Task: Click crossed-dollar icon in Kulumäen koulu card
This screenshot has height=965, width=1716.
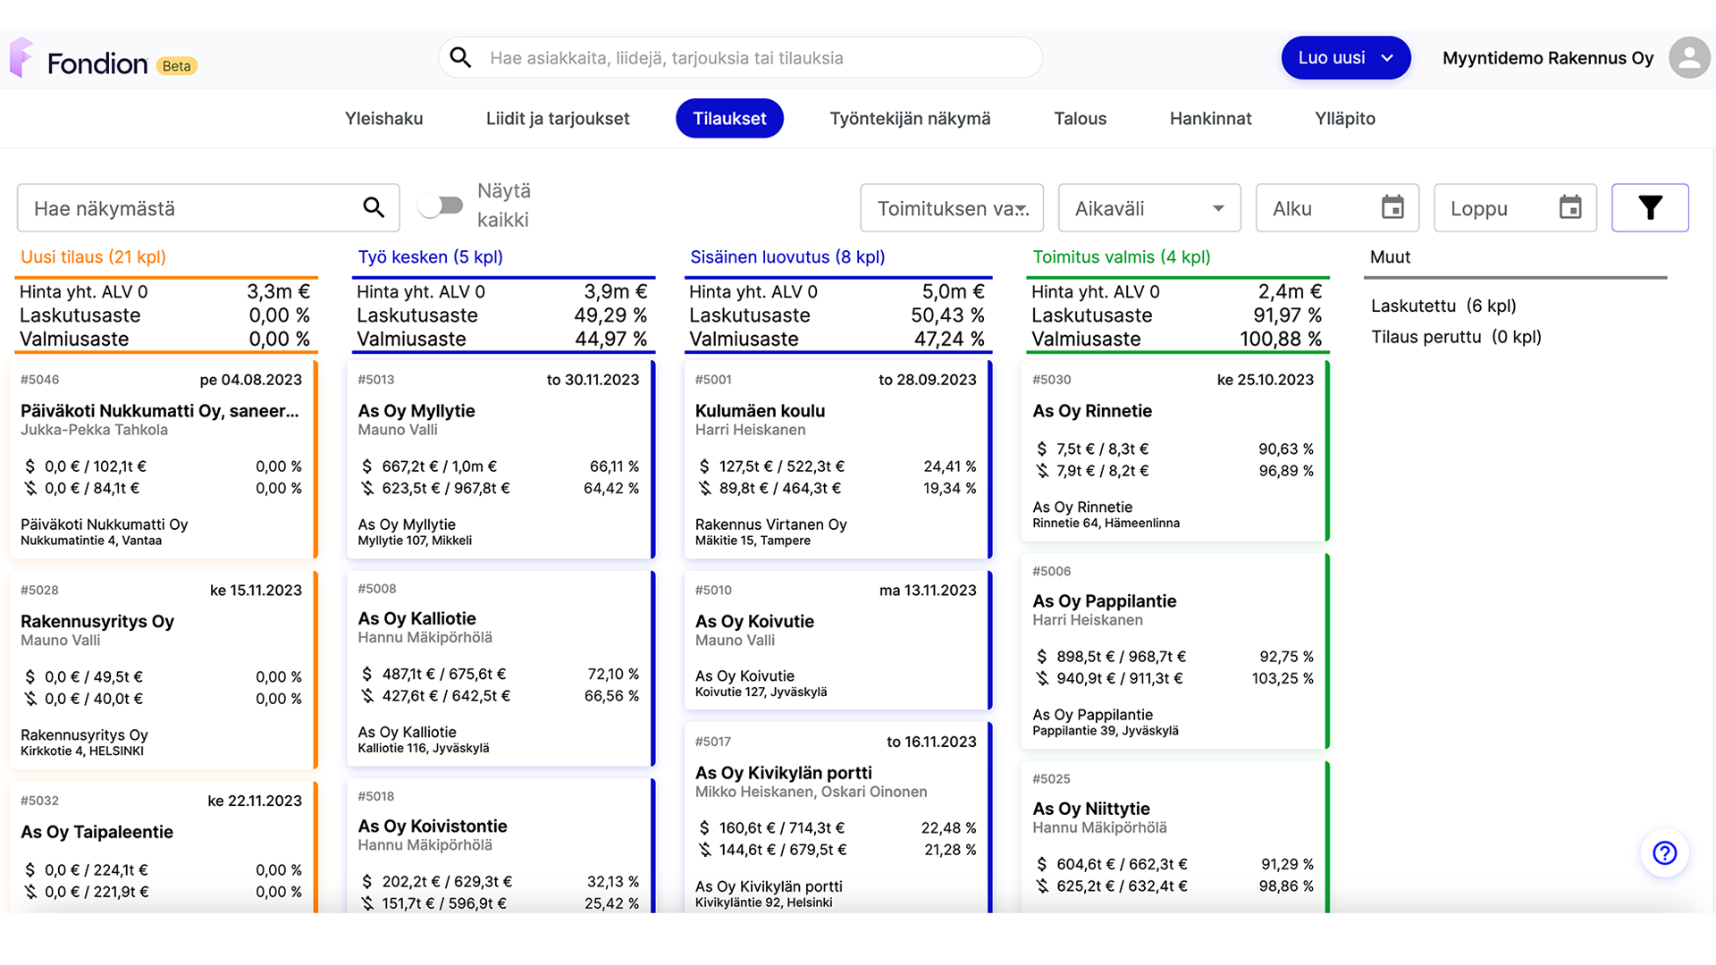Action: 704,488
